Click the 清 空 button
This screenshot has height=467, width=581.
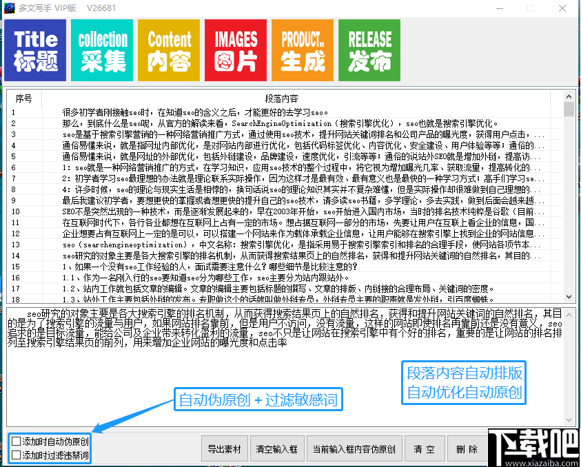tap(425, 449)
